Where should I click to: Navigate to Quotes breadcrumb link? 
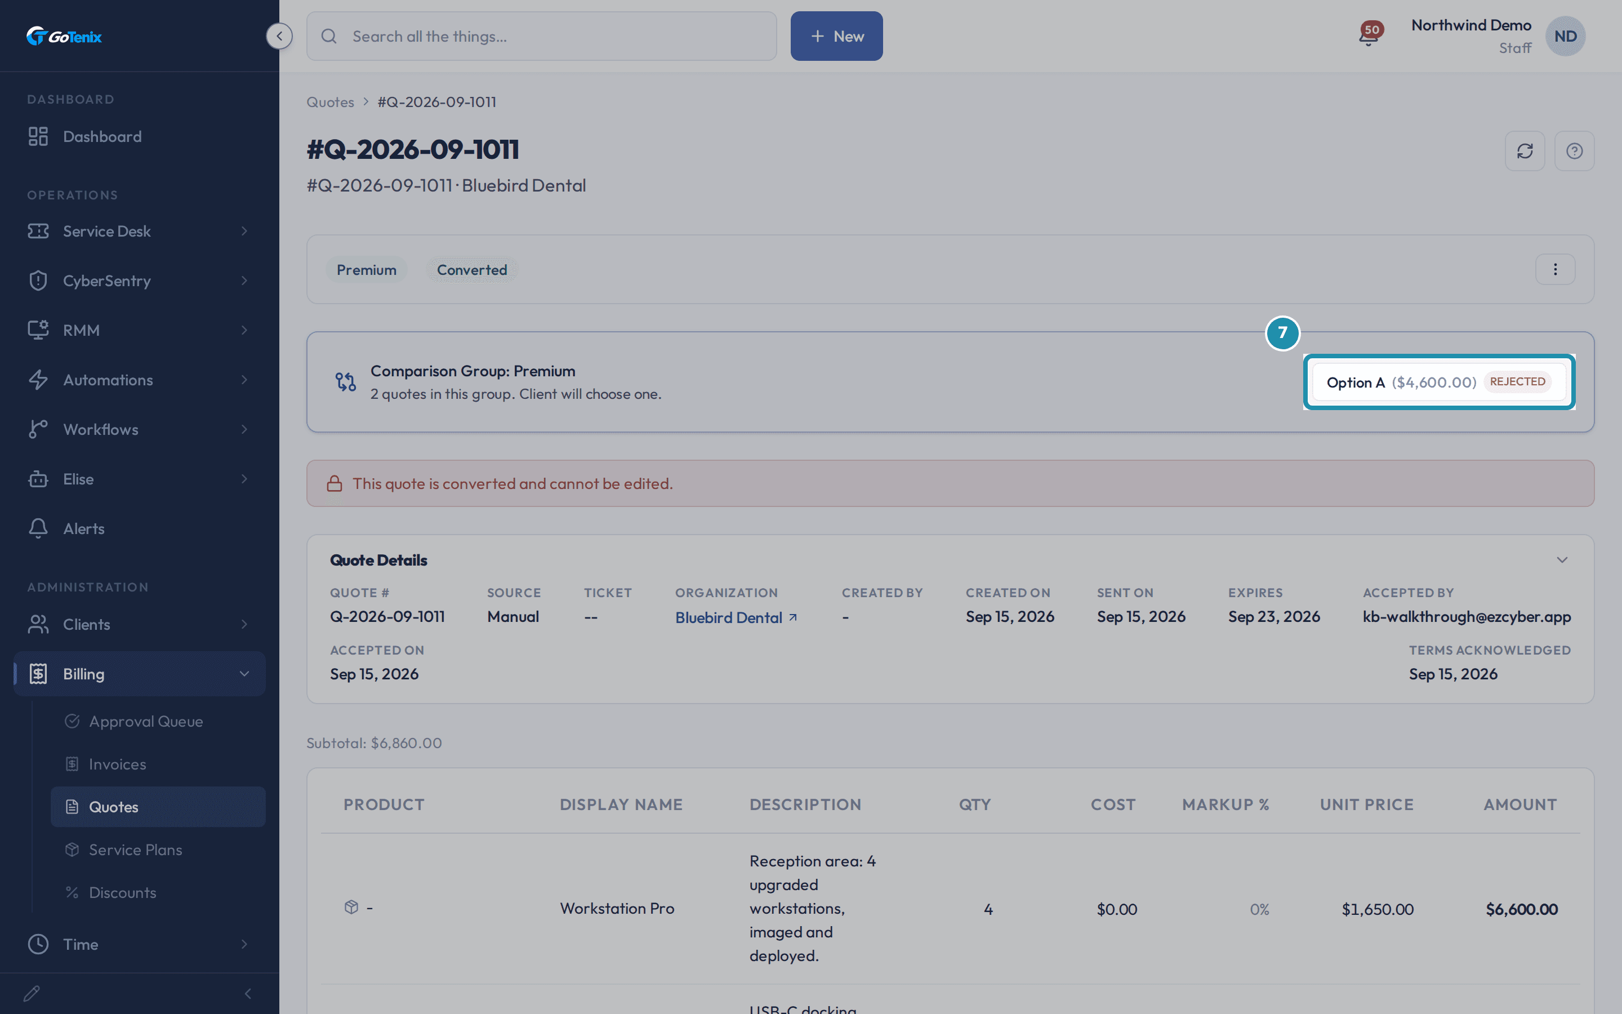tap(331, 102)
